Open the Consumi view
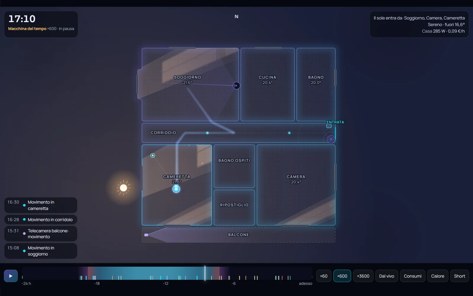 point(413,276)
